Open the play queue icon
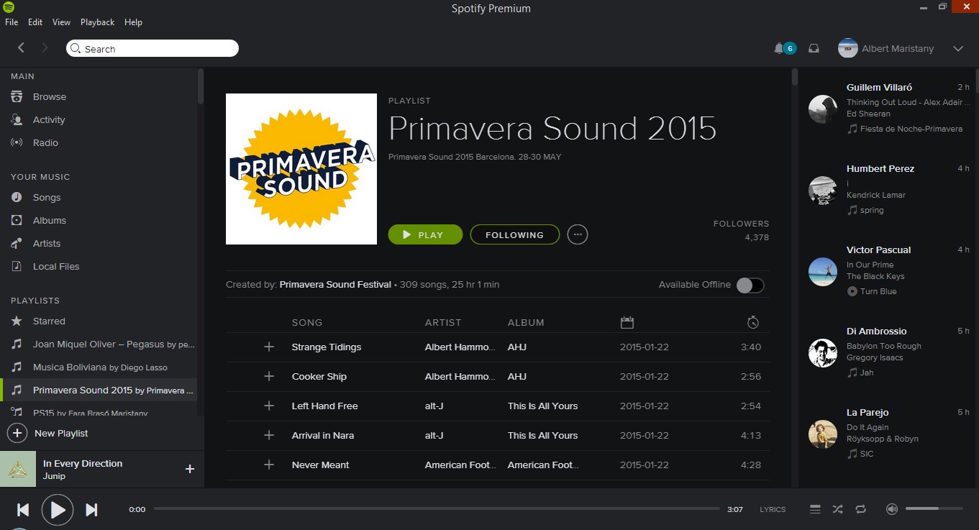The image size is (979, 530). click(815, 509)
